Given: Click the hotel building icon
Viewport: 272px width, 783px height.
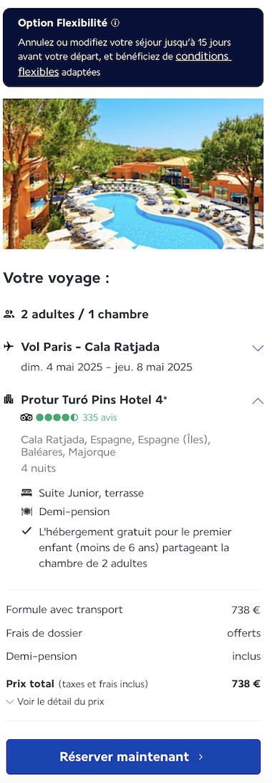Looking at the screenshot, I should tap(9, 399).
